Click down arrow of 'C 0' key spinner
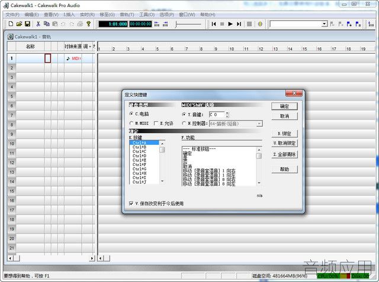Viewport: 379px width, 282px height. pos(227,116)
